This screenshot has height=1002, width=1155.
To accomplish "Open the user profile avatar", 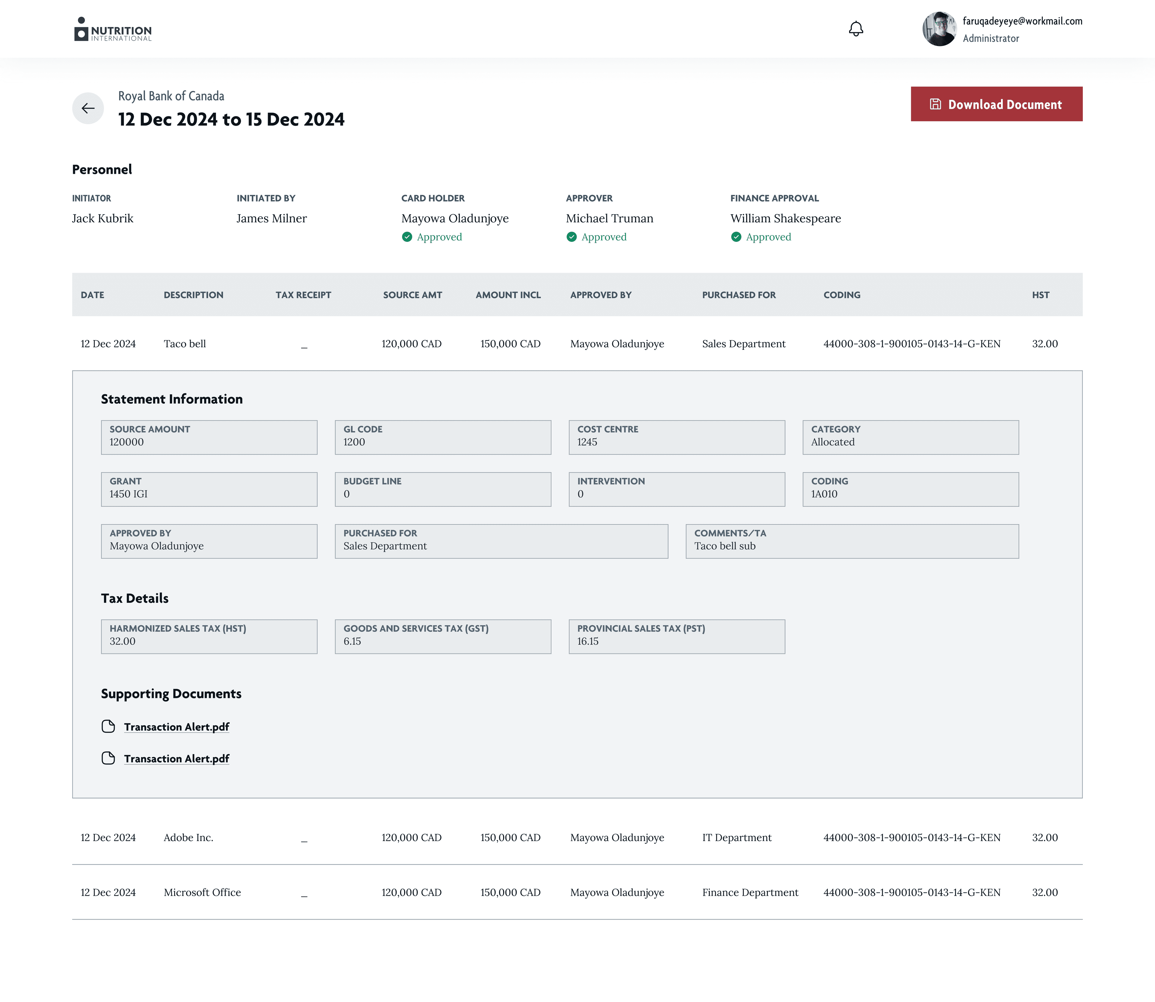I will (x=939, y=29).
